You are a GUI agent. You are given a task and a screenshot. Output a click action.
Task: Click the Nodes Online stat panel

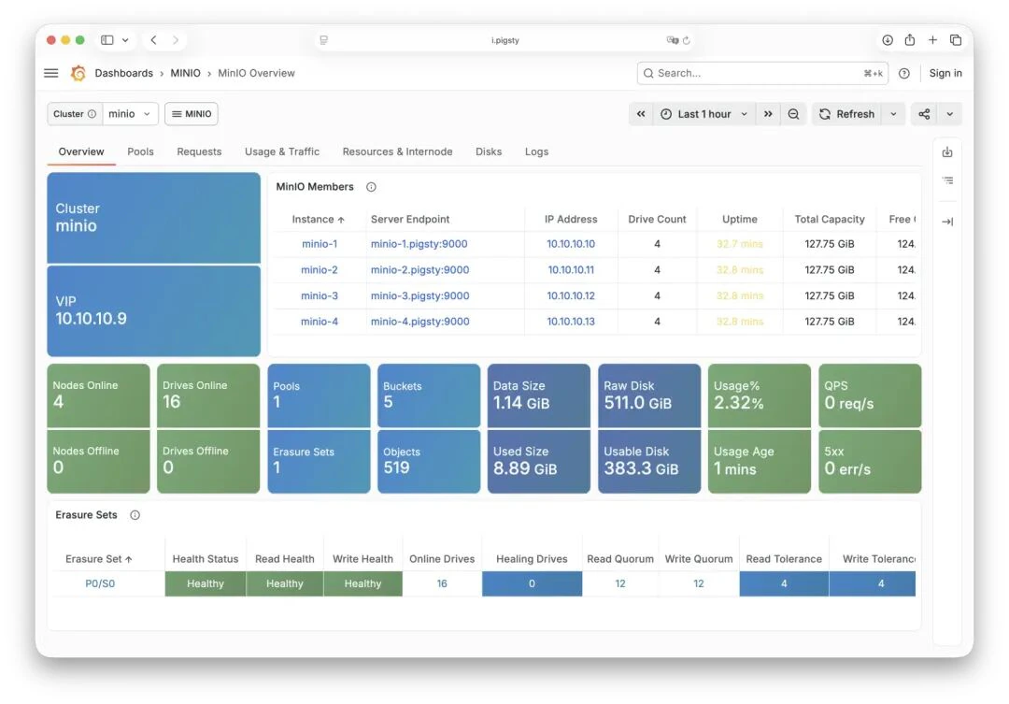(x=98, y=395)
